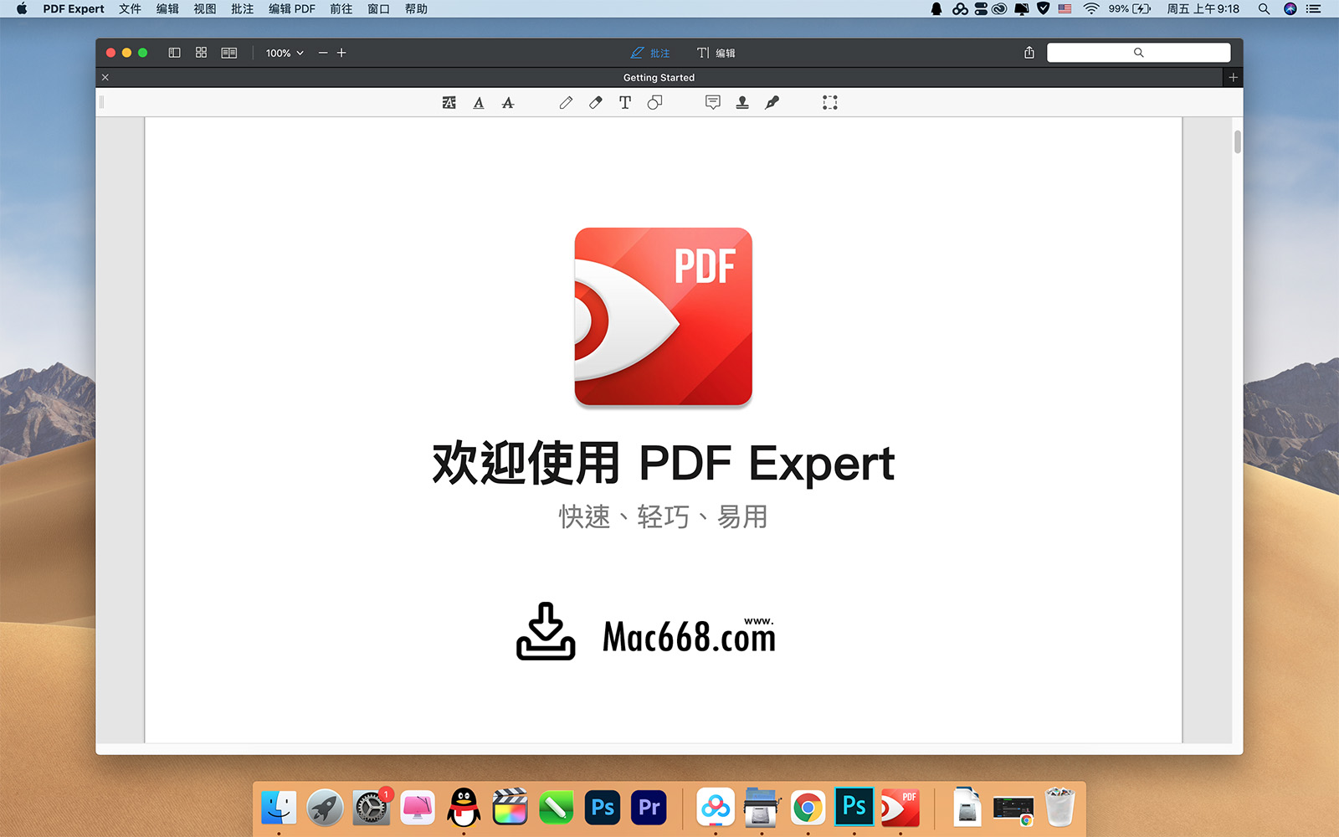Open the 帮助 menu
Viewport: 1339px width, 837px height.
[x=417, y=9]
